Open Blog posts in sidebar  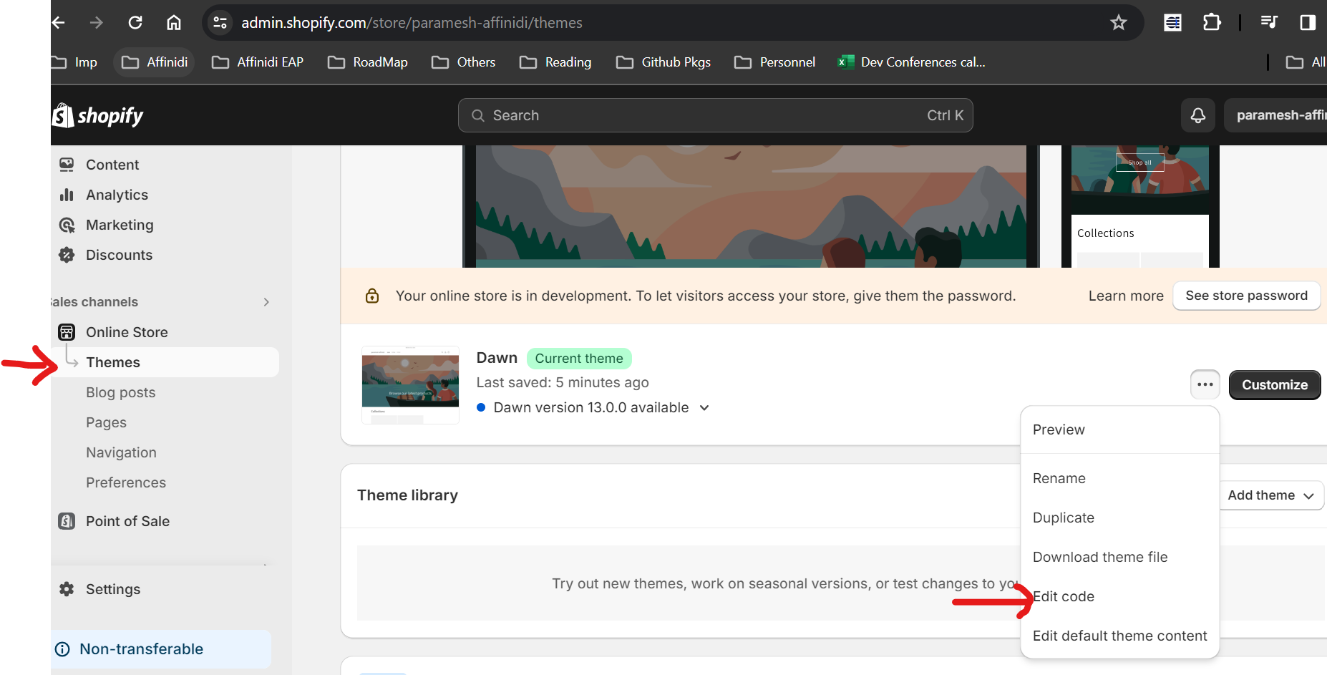pyautogui.click(x=120, y=392)
